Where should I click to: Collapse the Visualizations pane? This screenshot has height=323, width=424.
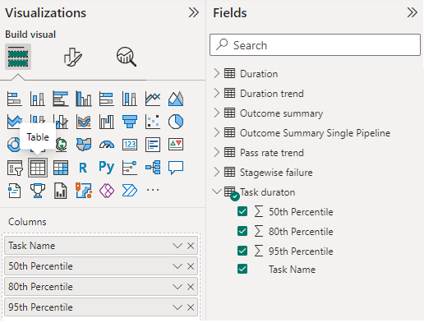click(194, 12)
